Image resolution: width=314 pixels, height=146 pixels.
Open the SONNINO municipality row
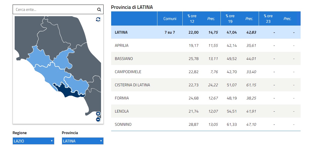(123, 124)
